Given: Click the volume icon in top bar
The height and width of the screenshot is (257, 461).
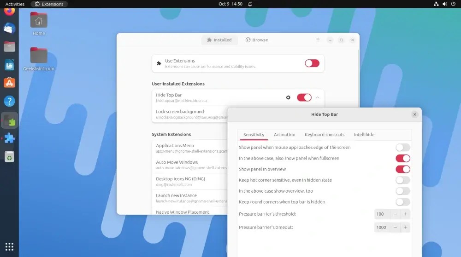Looking at the screenshot, I should click(445, 4).
